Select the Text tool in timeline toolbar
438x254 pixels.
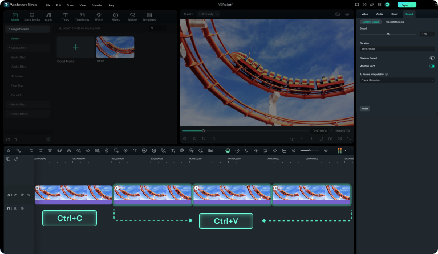click(173, 150)
